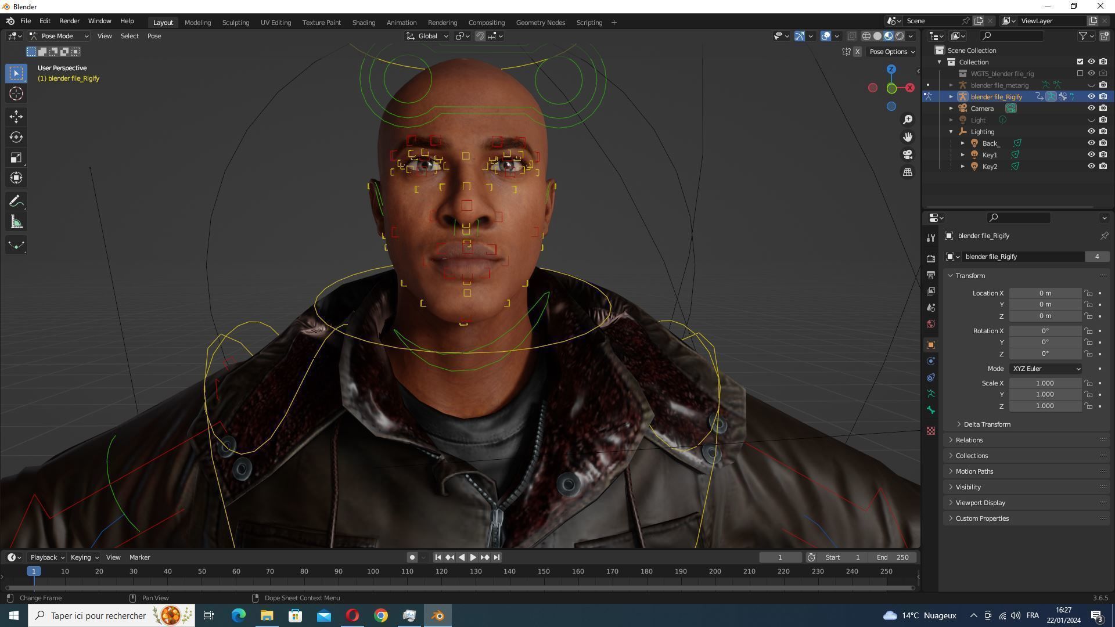Select the Annotate tool
Image resolution: width=1115 pixels, height=627 pixels.
pos(16,201)
